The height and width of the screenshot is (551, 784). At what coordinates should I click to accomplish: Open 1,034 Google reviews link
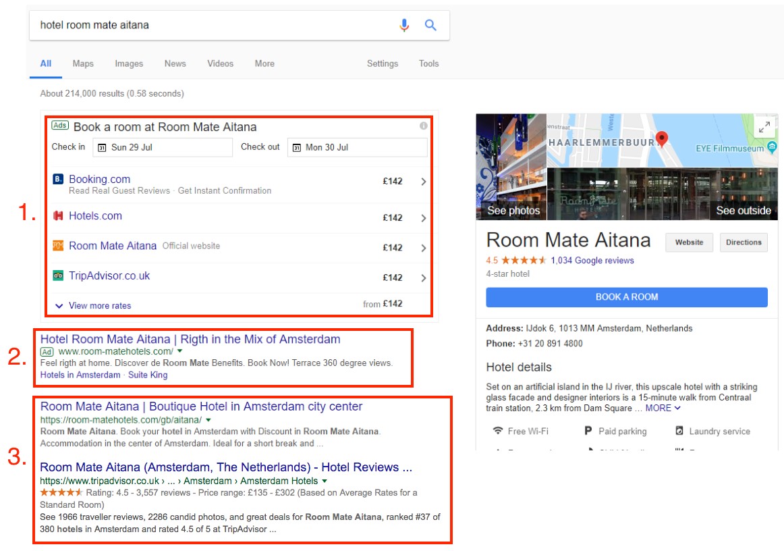point(592,260)
